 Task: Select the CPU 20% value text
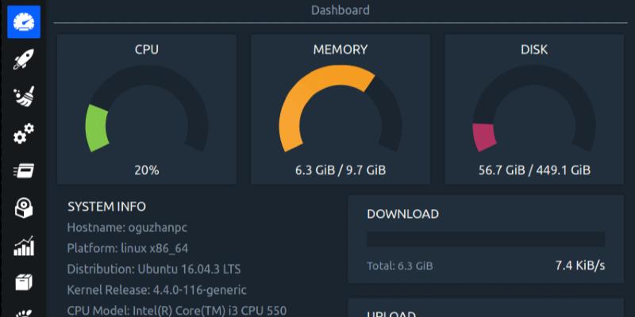point(147,170)
